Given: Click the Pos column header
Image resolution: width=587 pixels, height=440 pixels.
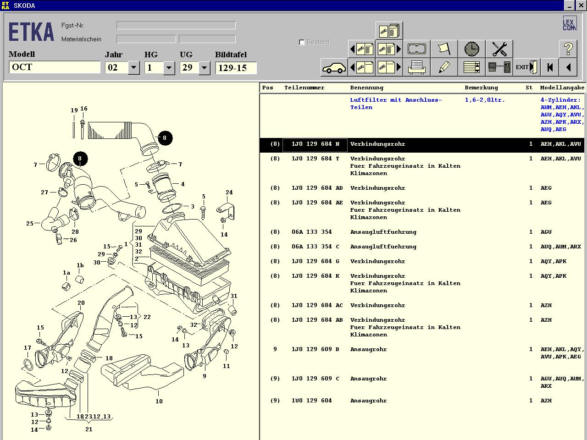Looking at the screenshot, I should pyautogui.click(x=268, y=88).
